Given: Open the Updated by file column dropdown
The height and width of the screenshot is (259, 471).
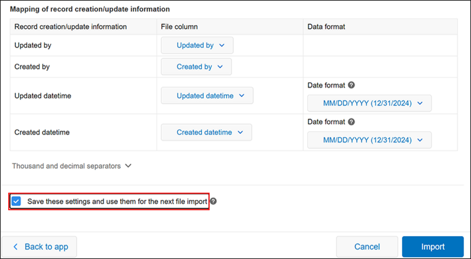Looking at the screenshot, I should 197,45.
